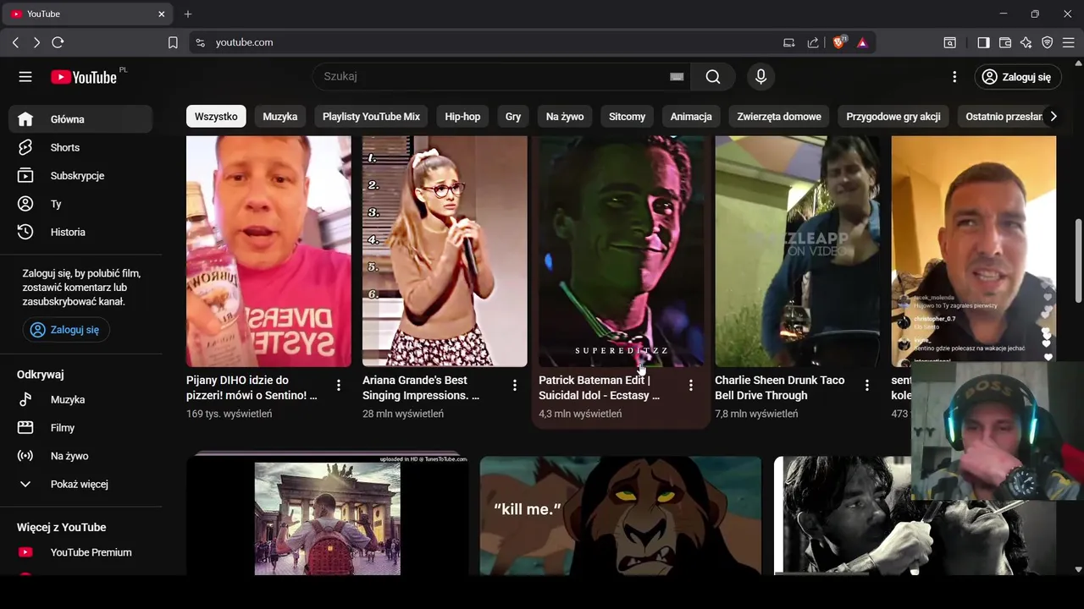Viewport: 1084px width, 609px height.
Task: Select the Wszystko filter chip
Action: (216, 117)
